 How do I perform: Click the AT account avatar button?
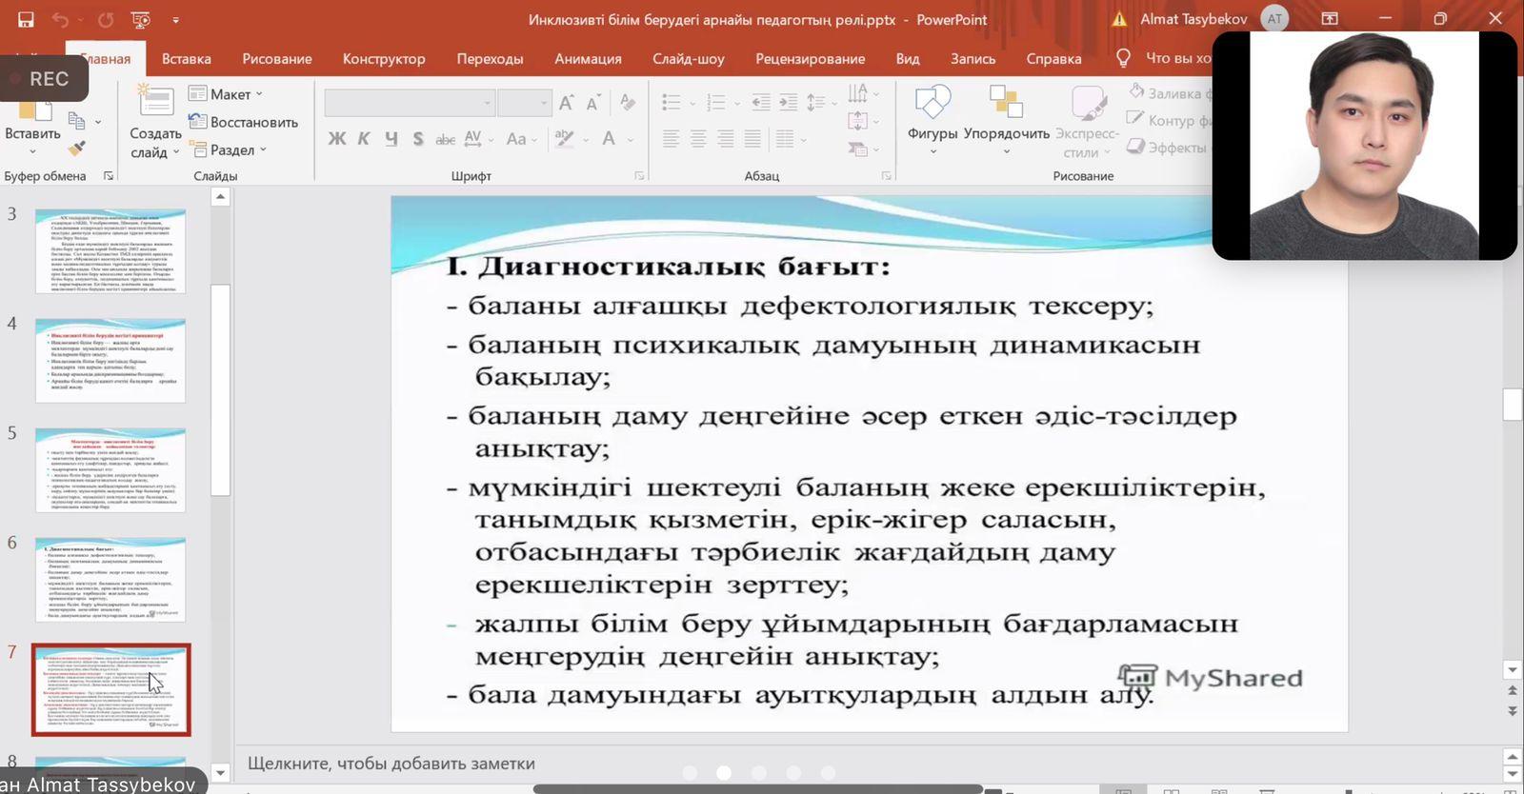[1274, 19]
